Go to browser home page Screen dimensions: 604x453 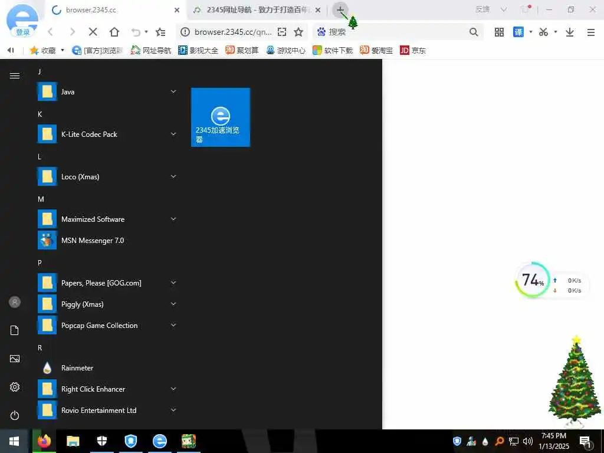(114, 32)
